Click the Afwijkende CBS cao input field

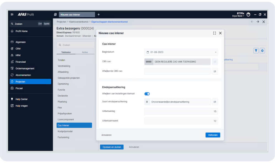coord(177,71)
